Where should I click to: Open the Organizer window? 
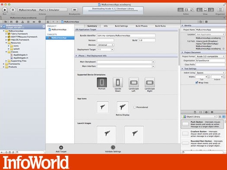220,10
